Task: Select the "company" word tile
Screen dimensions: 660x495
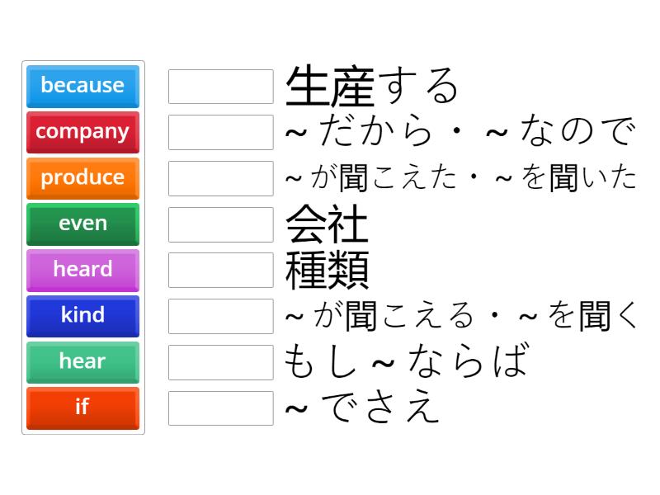Action: (82, 132)
